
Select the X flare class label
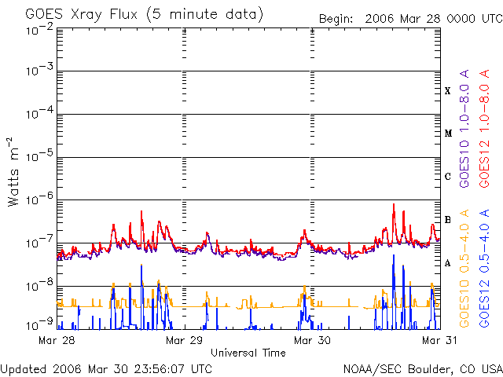coord(447,91)
